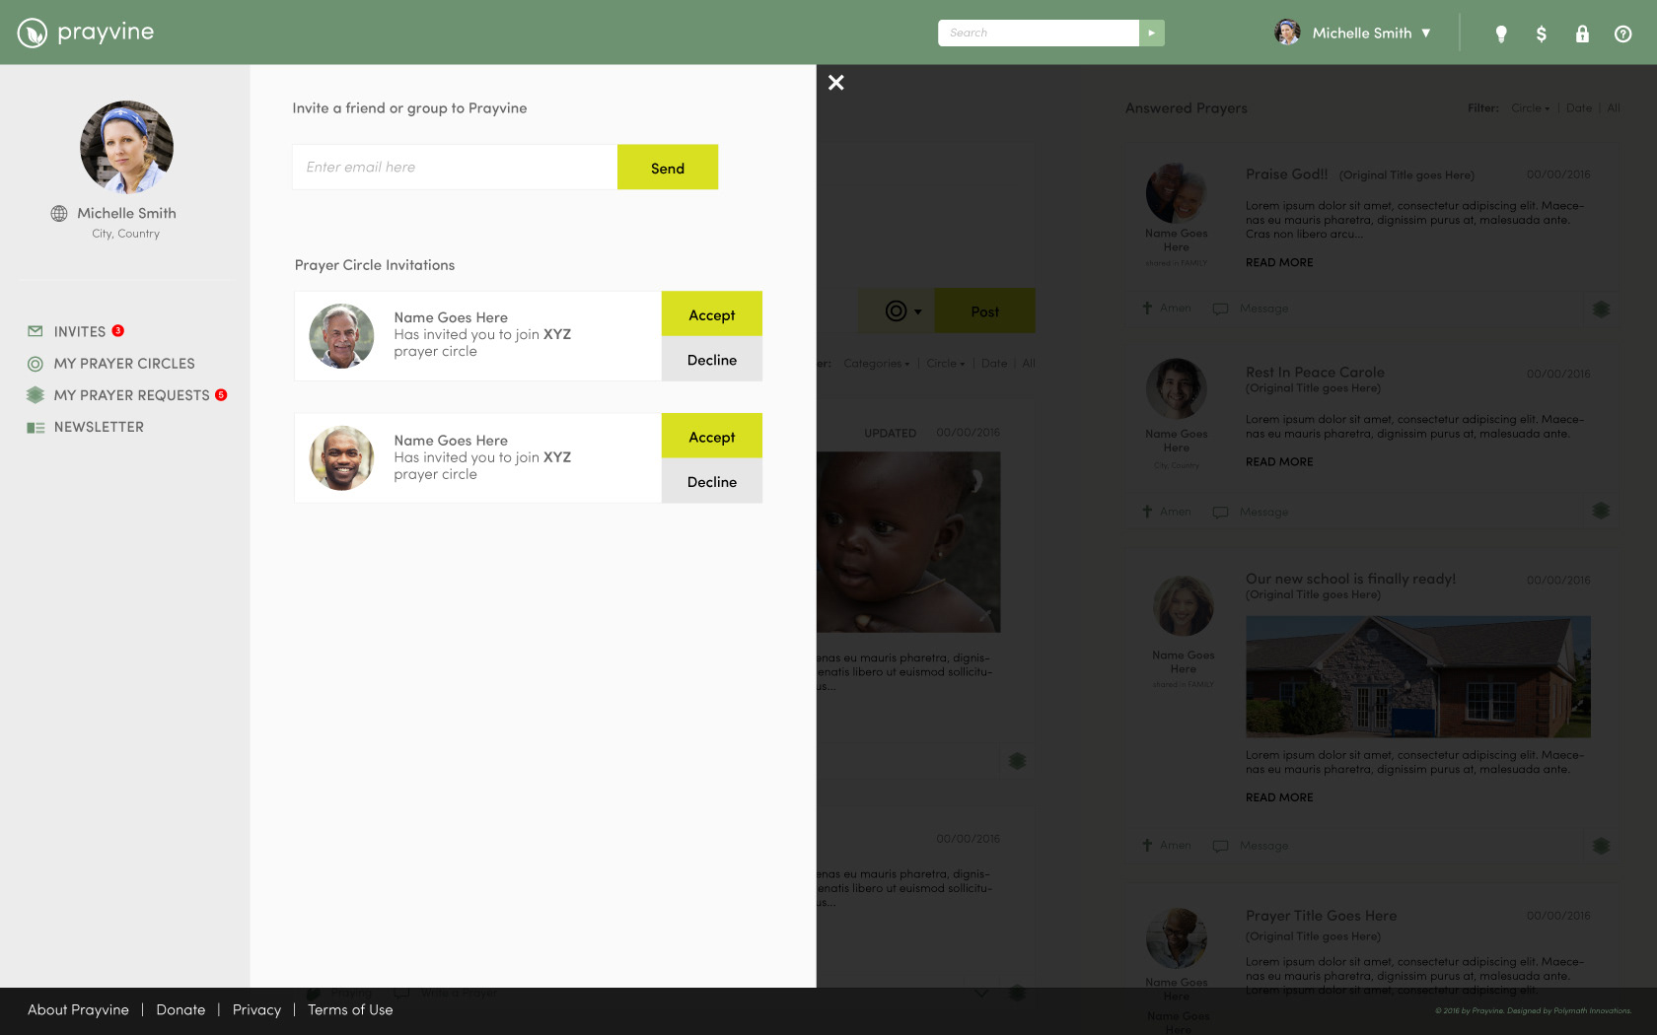
Task: Close the invite panel with the X
Action: point(836,83)
